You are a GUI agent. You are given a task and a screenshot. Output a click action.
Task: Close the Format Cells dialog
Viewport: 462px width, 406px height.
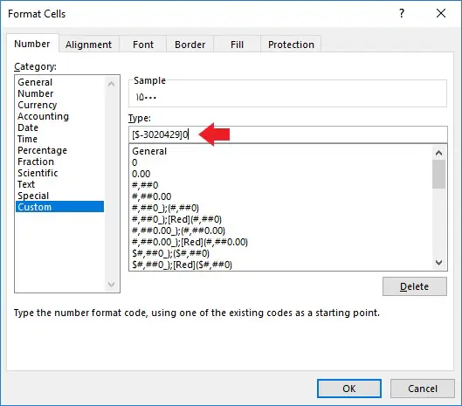441,13
